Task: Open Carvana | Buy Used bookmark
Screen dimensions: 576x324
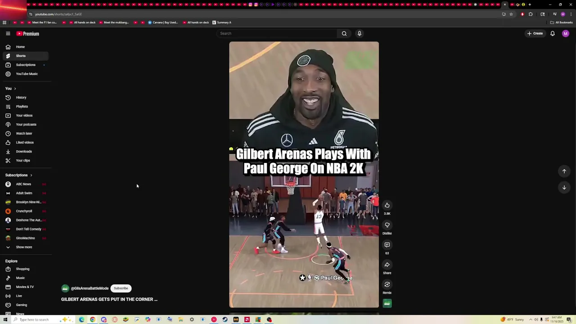Action: click(163, 22)
